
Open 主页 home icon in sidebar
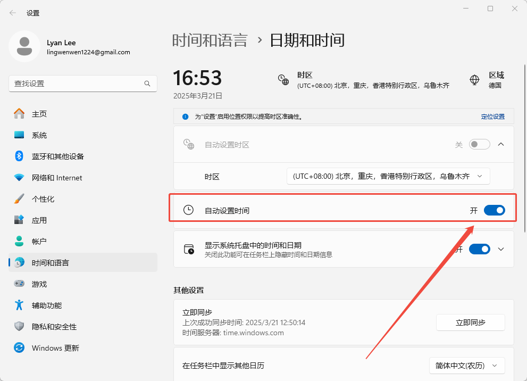click(19, 114)
